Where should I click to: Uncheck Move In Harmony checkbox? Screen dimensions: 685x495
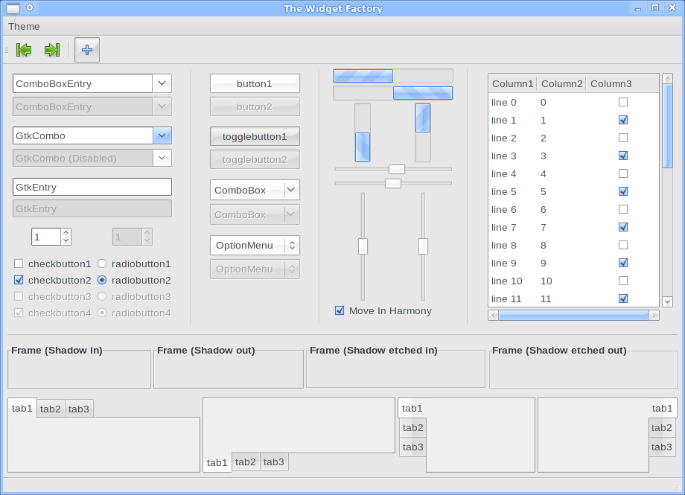pyautogui.click(x=340, y=311)
